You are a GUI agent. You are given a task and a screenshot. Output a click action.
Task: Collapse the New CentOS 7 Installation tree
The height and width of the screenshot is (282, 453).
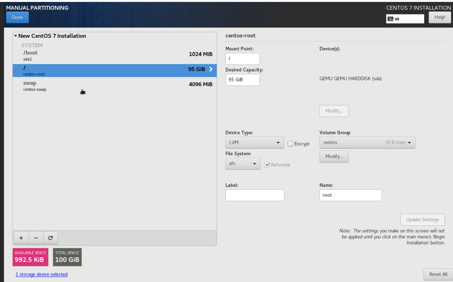tap(16, 36)
